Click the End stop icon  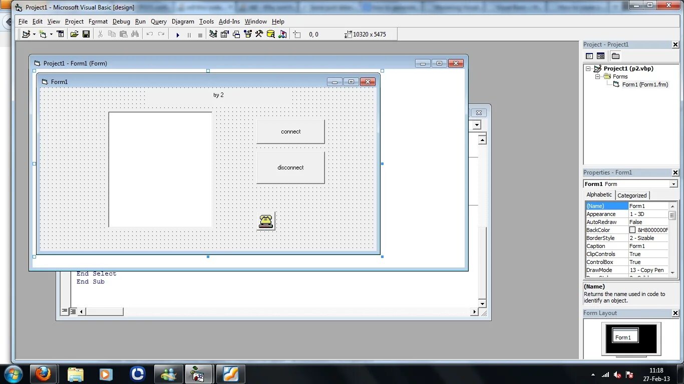point(200,34)
